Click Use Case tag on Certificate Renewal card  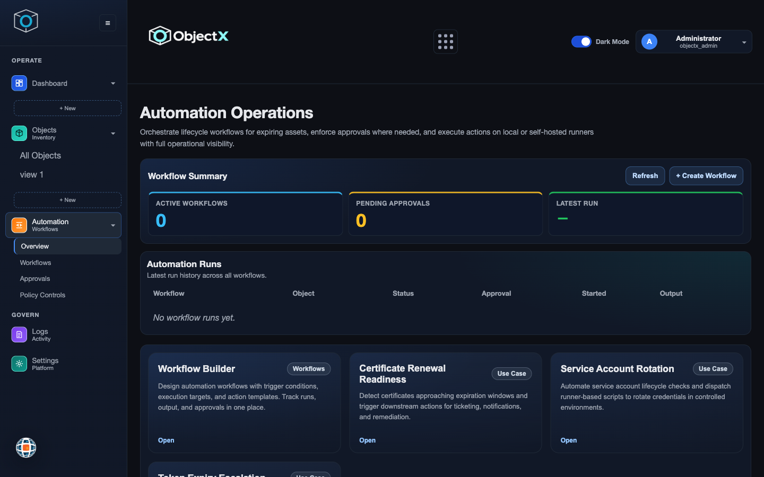511,374
